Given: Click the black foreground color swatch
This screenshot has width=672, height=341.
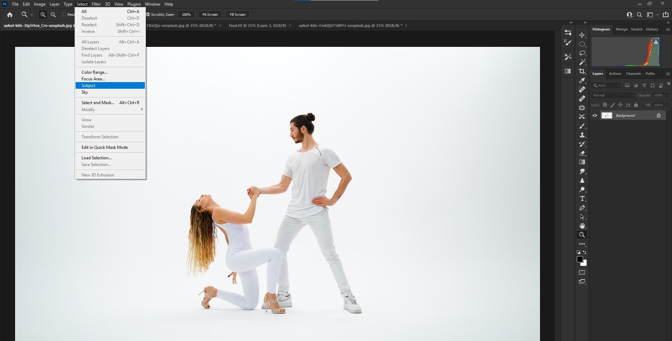Looking at the screenshot, I should coord(580,259).
